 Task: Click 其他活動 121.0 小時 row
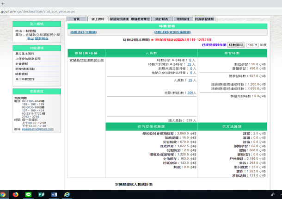[249, 175]
